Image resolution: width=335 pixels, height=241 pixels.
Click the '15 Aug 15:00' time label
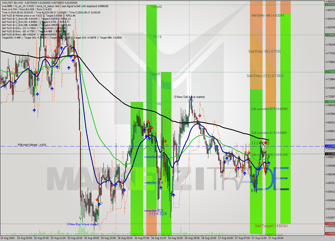click(x=75, y=238)
